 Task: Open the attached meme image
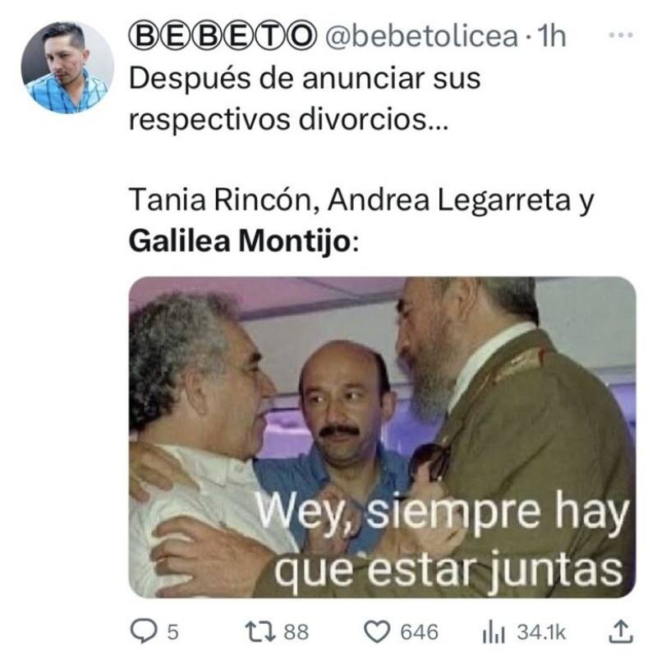click(x=382, y=437)
